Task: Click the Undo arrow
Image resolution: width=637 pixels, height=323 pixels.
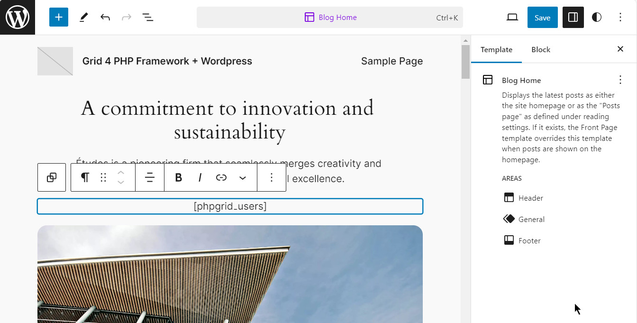Action: pos(105,18)
